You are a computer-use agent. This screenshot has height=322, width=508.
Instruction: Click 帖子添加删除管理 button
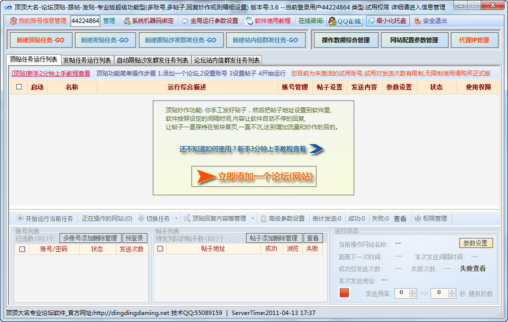pos(274,238)
